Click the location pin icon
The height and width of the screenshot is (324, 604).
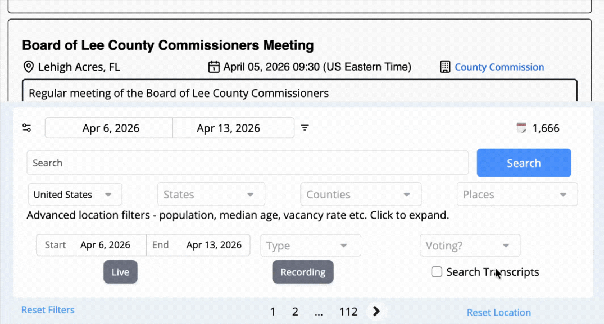(x=29, y=67)
